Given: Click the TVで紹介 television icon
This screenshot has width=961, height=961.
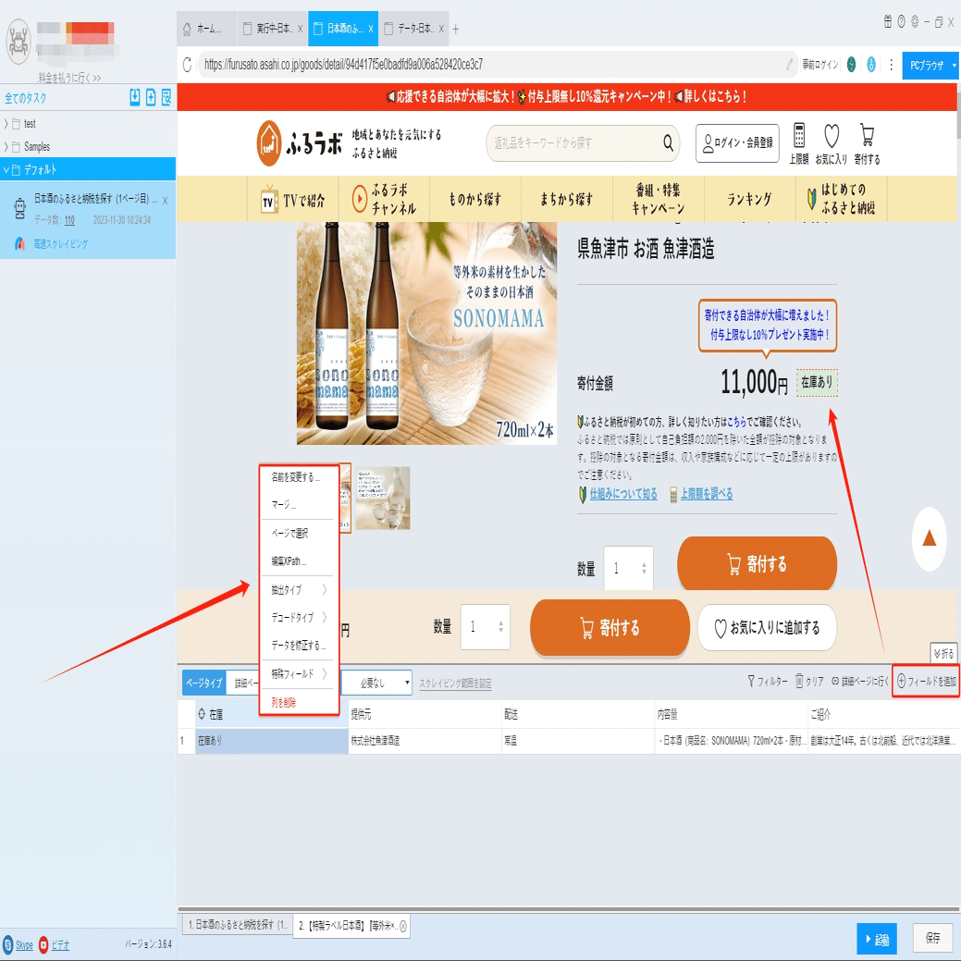Looking at the screenshot, I should click(268, 199).
